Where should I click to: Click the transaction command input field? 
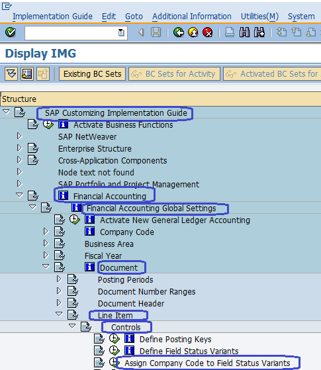point(76,32)
